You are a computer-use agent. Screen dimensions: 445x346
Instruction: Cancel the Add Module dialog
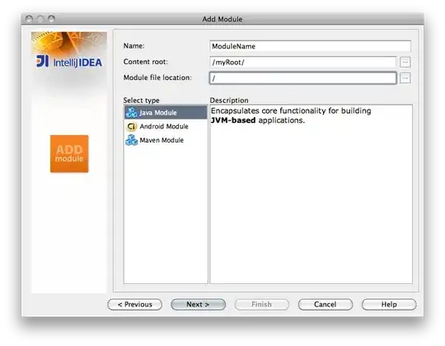click(x=326, y=304)
